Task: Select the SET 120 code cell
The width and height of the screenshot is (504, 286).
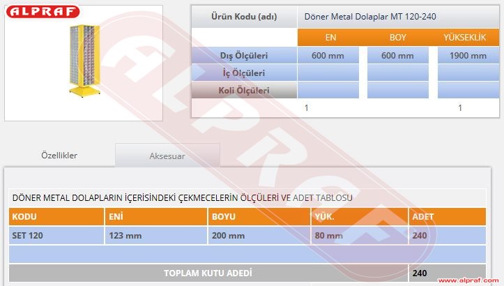Action: click(56, 236)
